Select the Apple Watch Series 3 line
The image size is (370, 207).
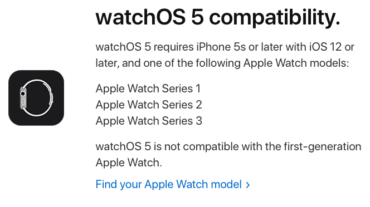(149, 121)
